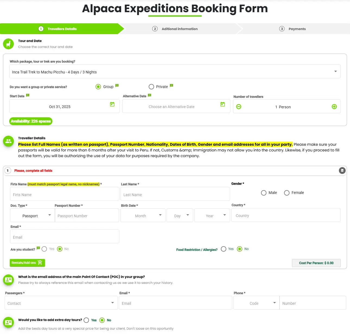The width and height of the screenshot is (350, 334).
Task: Click the Cost Per Person button
Action: (x=316, y=263)
